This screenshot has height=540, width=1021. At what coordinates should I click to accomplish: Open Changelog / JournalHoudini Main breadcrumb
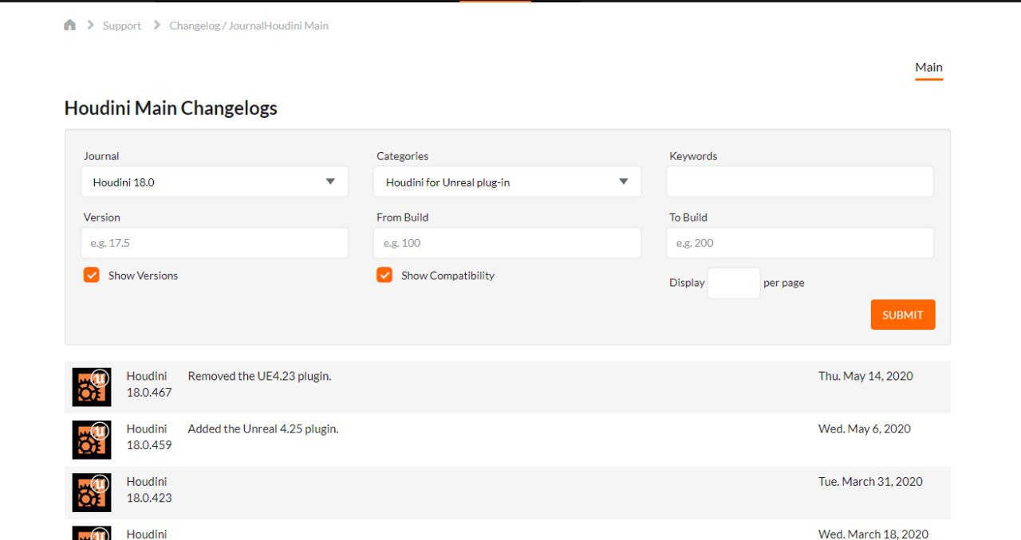coord(249,25)
